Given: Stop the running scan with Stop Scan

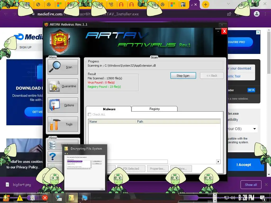Looking at the screenshot, I should [x=183, y=76].
